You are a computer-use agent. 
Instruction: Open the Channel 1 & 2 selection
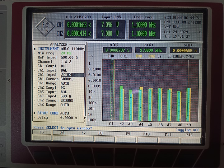click(x=66, y=62)
